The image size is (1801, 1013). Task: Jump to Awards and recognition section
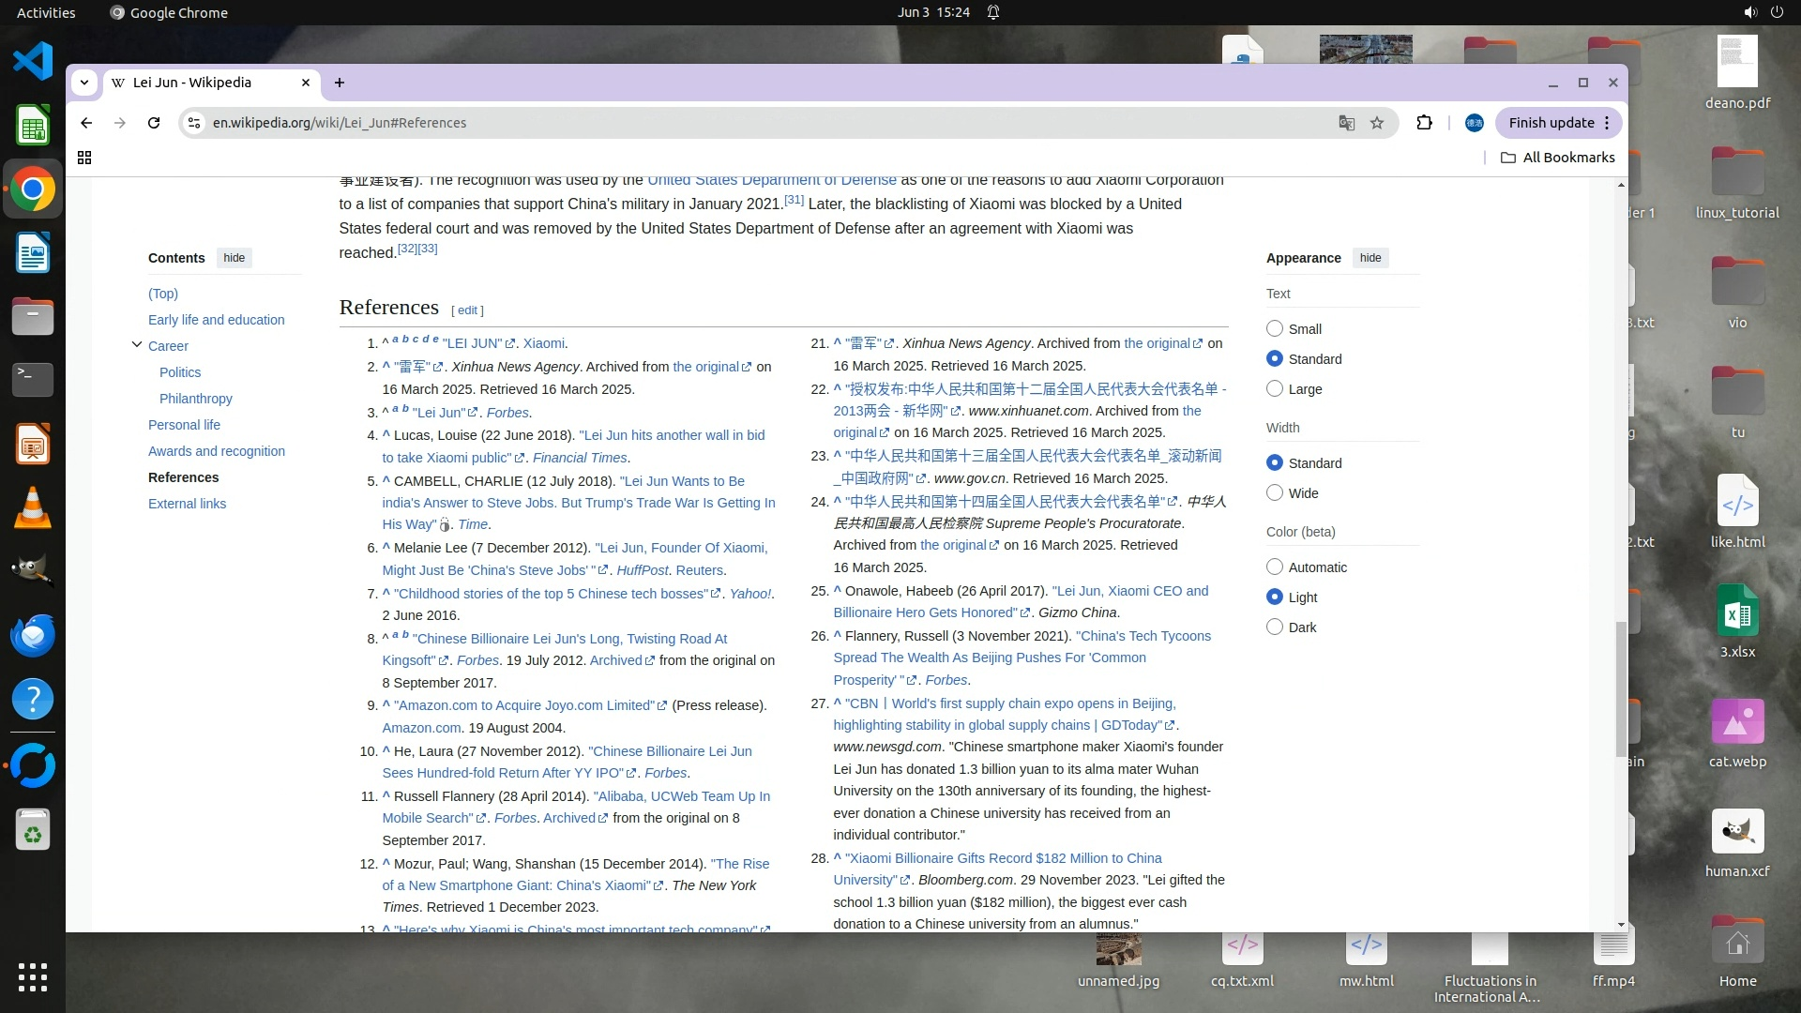tap(216, 451)
